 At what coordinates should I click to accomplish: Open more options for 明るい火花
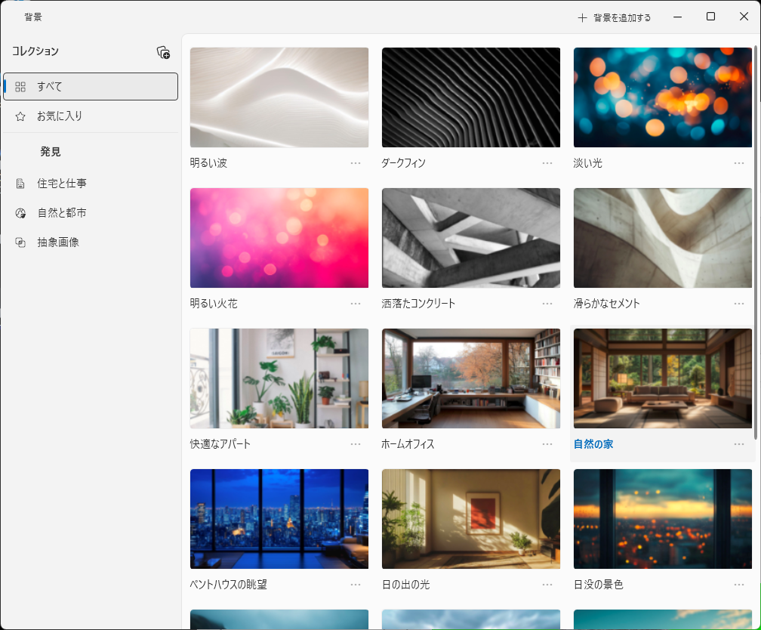click(x=356, y=304)
